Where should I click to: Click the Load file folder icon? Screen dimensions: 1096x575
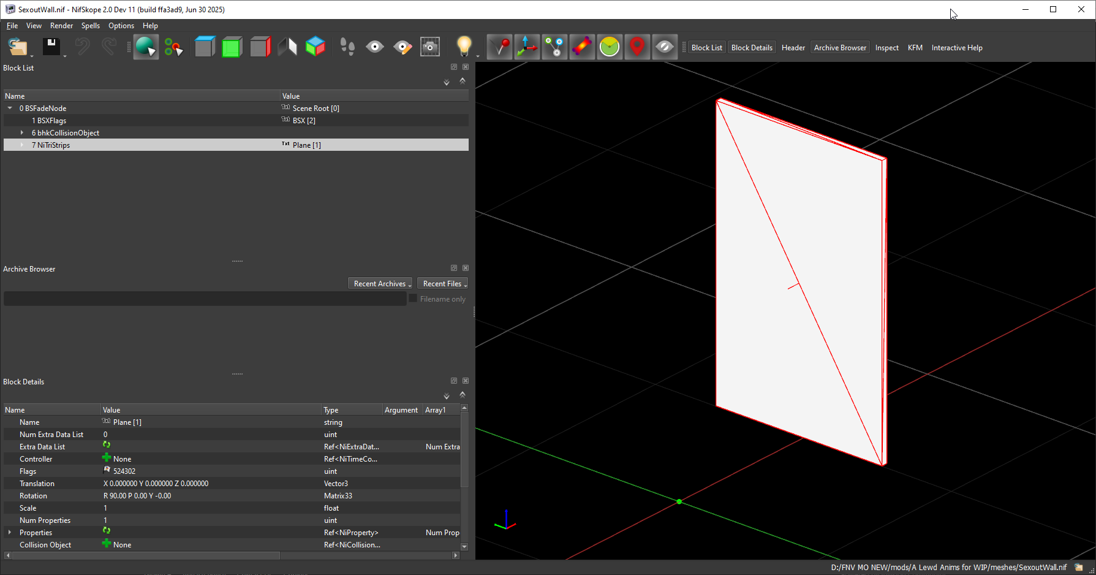pos(18,47)
